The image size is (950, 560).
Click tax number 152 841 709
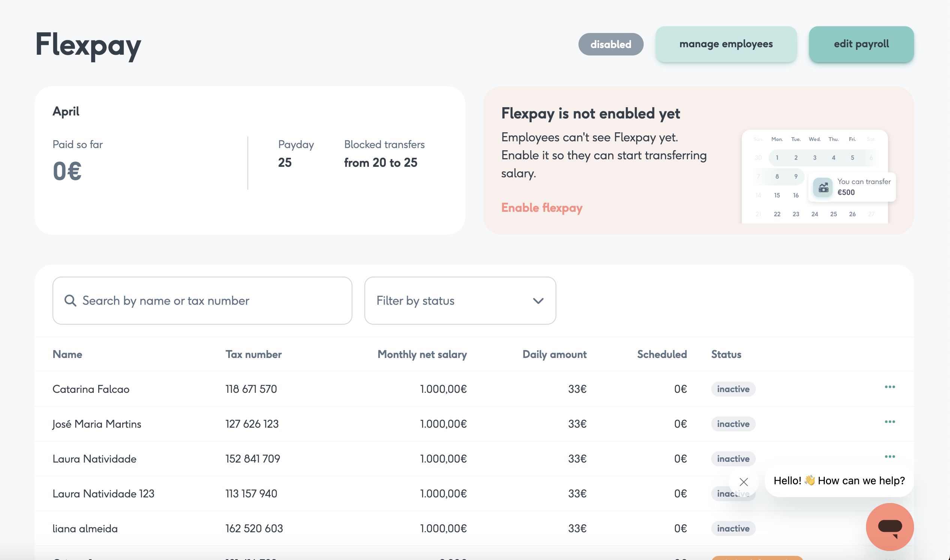[253, 458]
